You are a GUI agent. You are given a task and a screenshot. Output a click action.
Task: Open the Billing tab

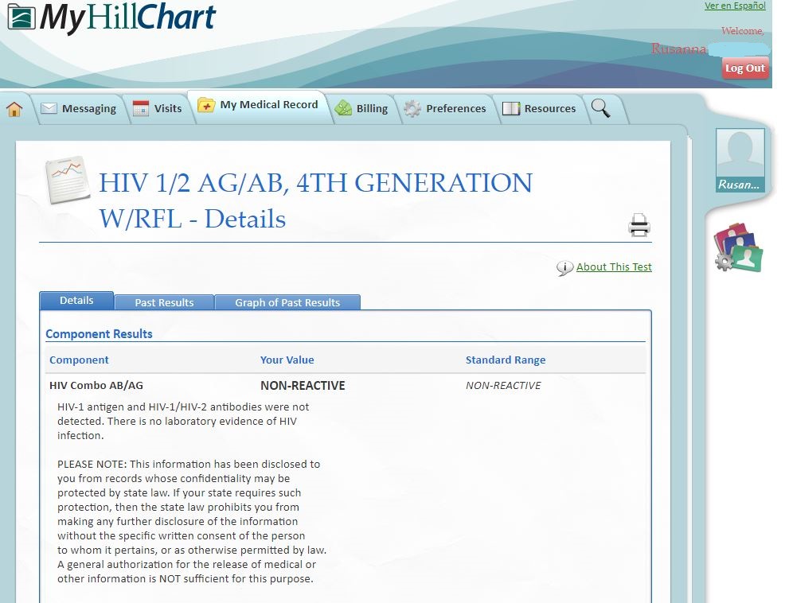[x=361, y=109]
